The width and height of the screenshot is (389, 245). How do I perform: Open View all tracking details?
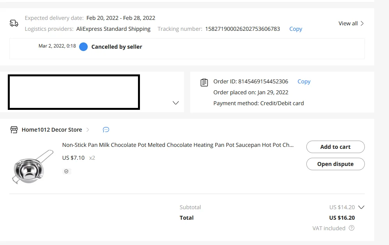[x=348, y=23]
